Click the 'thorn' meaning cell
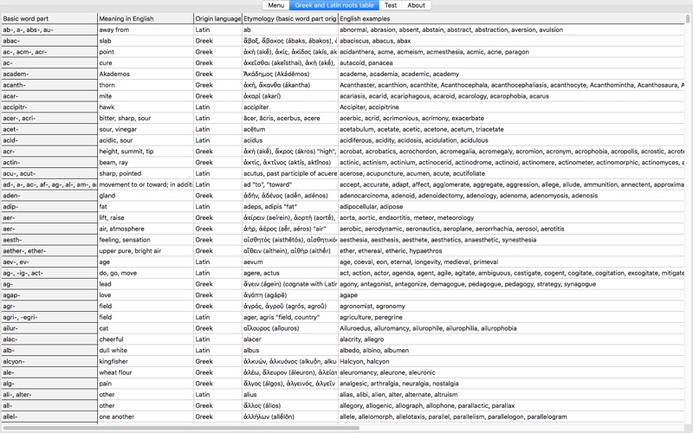Image resolution: width=693 pixels, height=433 pixels. (x=146, y=85)
